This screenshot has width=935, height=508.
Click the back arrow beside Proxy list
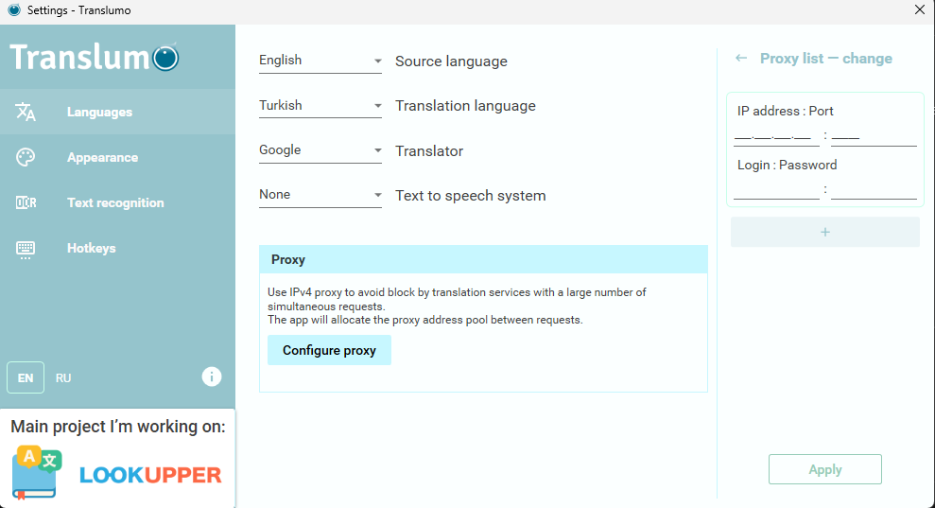click(x=741, y=58)
